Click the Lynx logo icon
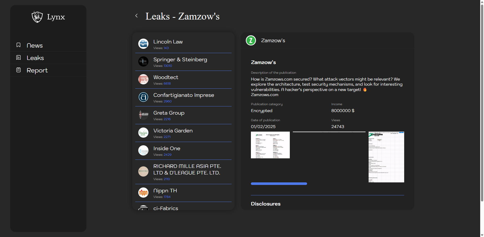Image resolution: width=484 pixels, height=237 pixels. 37,17
